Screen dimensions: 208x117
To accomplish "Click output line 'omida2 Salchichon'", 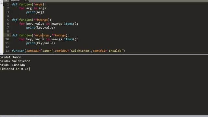I will [15, 61].
